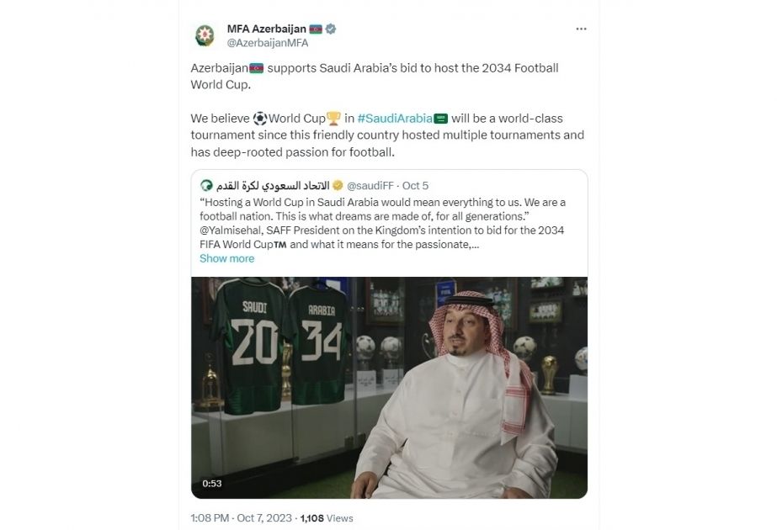The height and width of the screenshot is (530, 777).
Task: Click the Saudi flag emoji after #SaudiArabia
Action: click(451, 119)
